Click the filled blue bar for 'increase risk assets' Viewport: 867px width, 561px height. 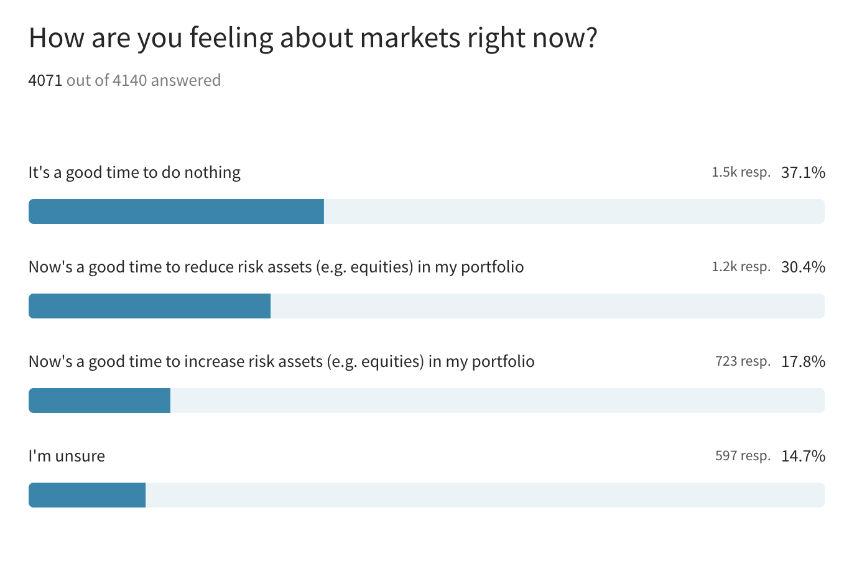click(x=100, y=401)
